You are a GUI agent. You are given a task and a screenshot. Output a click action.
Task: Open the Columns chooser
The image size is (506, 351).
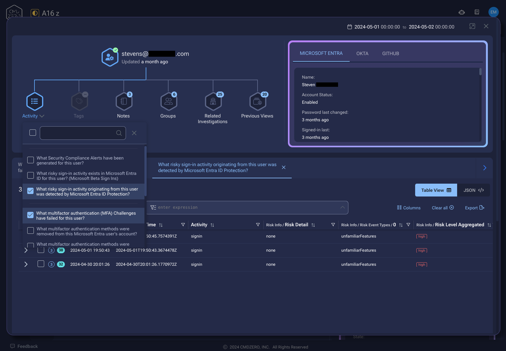point(409,208)
